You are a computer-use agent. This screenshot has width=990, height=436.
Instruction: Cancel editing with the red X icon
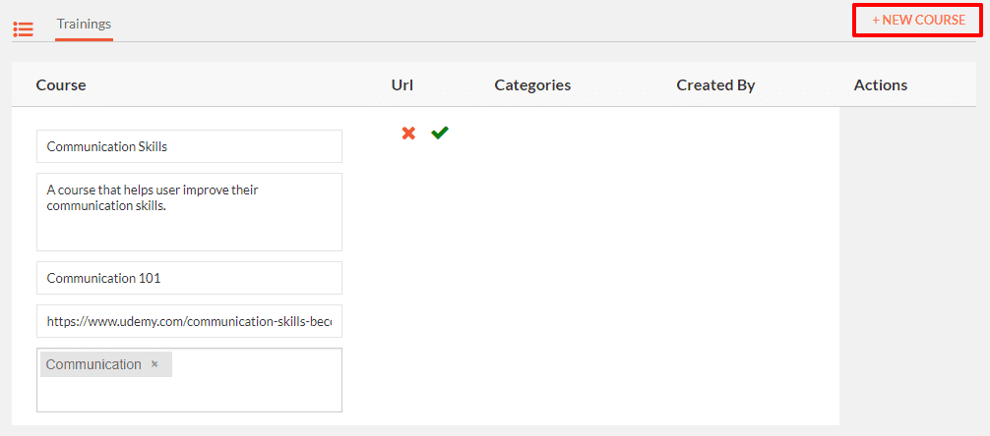(408, 133)
